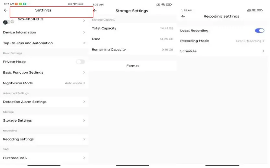Viewport: 270px width, 168px height.
Task: Tap the Schedule row chevron
Action: pyautogui.click(x=264, y=51)
